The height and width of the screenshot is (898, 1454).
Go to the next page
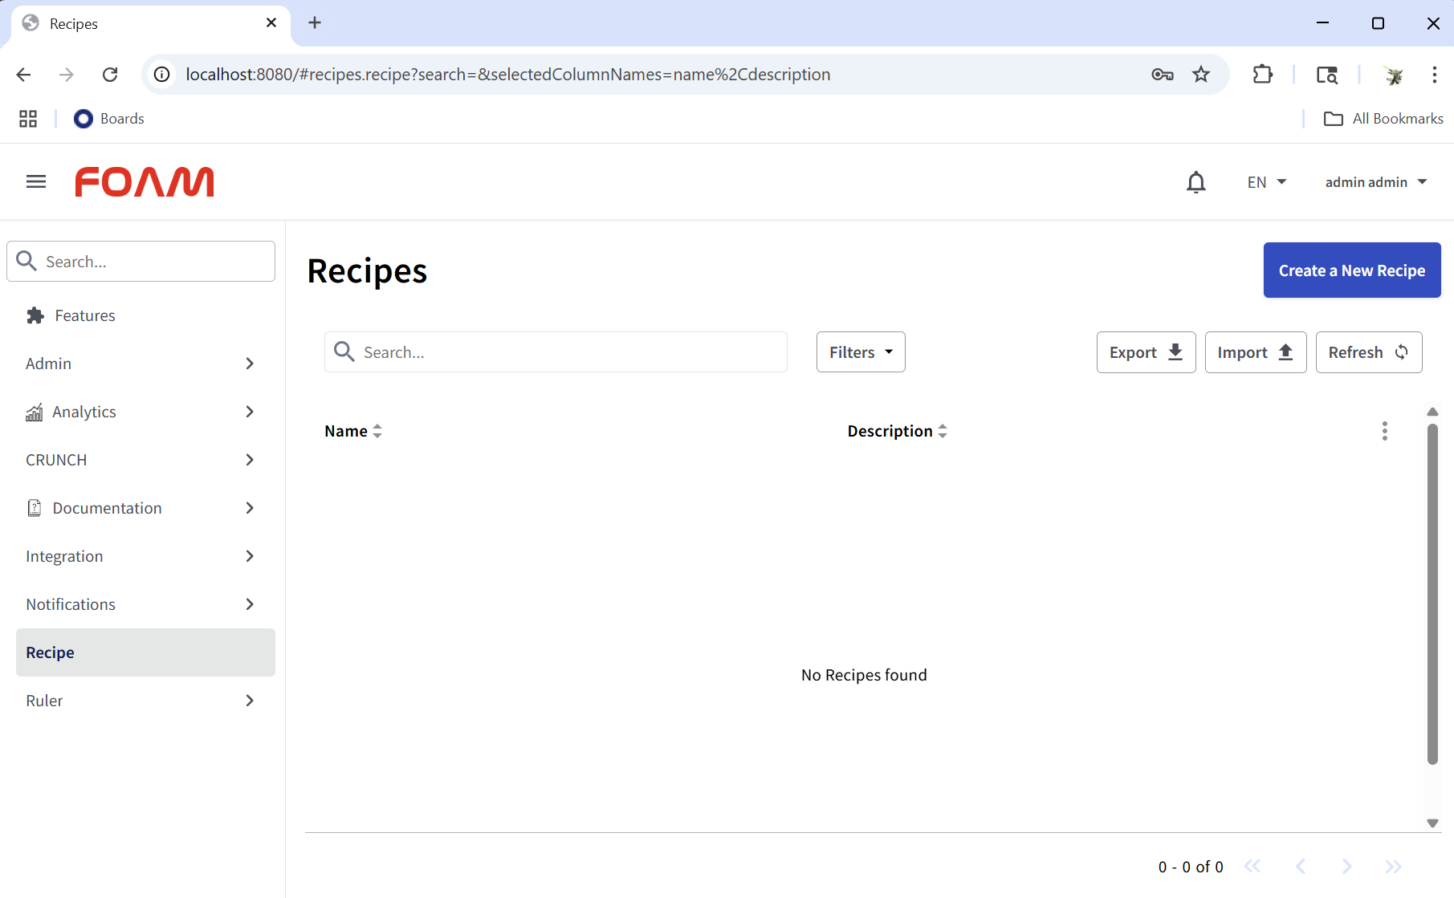1347,867
